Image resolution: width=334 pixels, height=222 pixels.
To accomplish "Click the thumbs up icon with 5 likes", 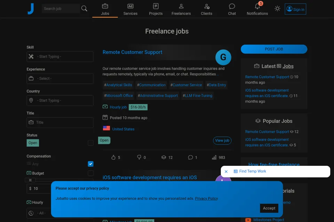I will click(113, 157).
